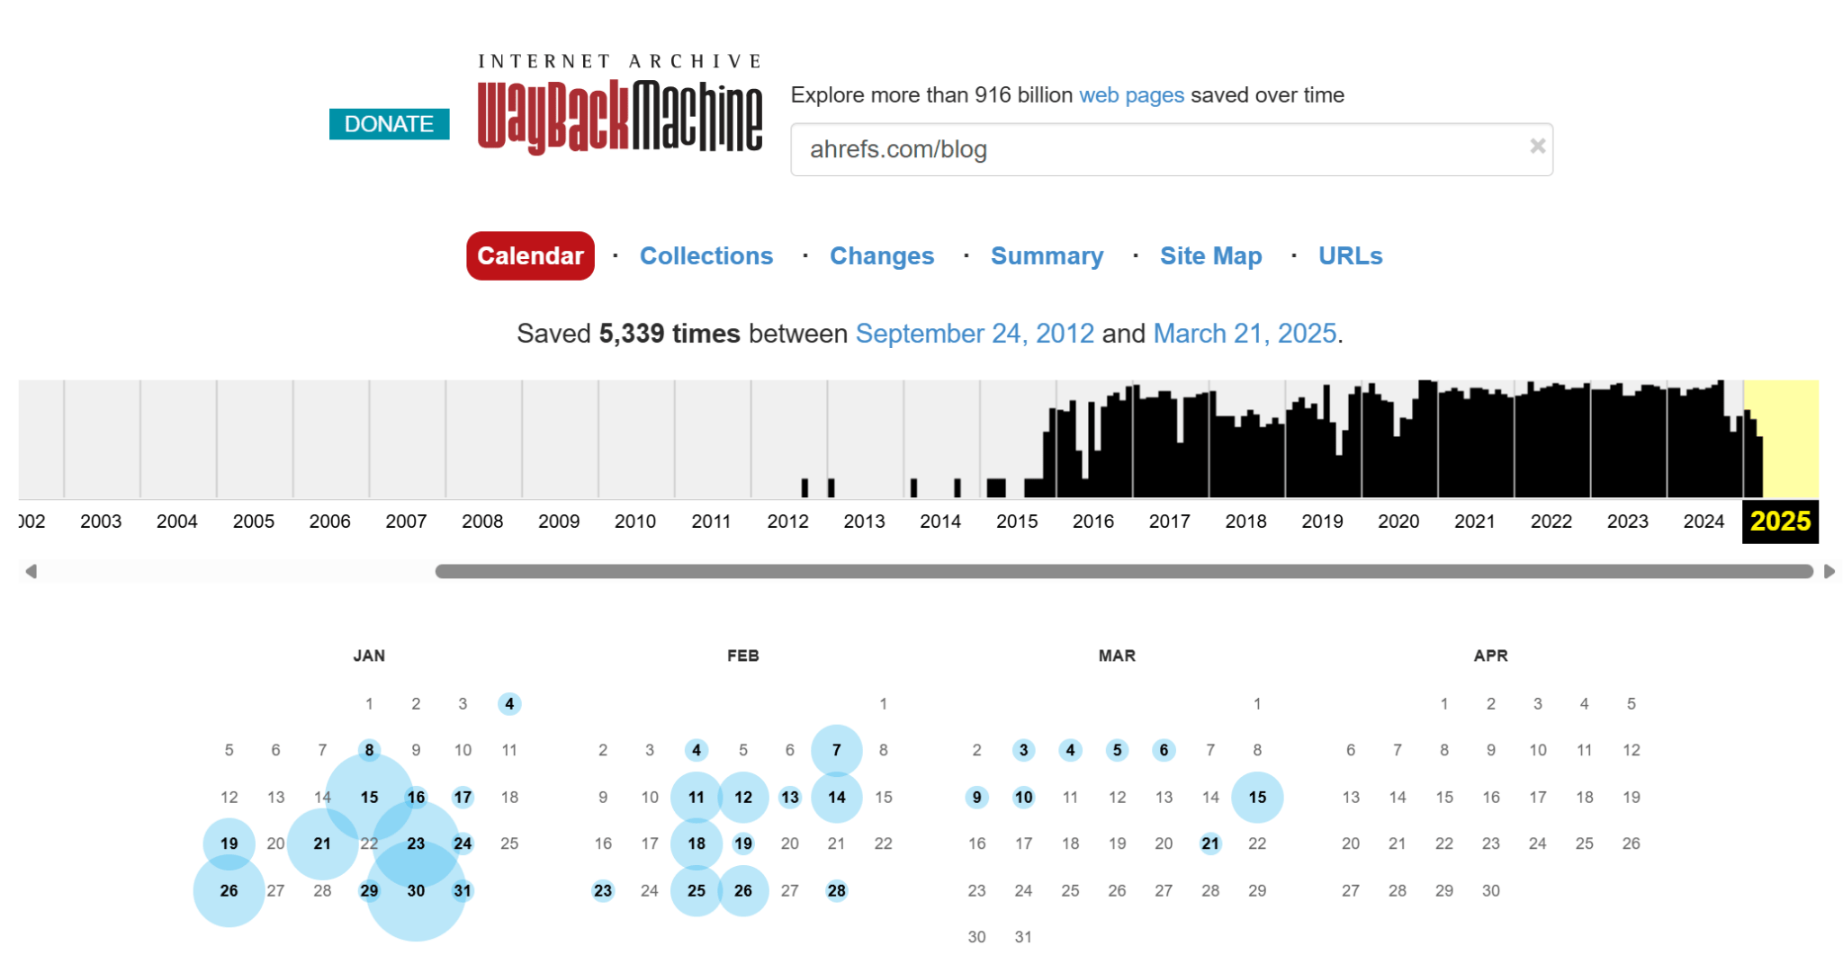
Task: Open the Site Map tab
Action: 1210,255
